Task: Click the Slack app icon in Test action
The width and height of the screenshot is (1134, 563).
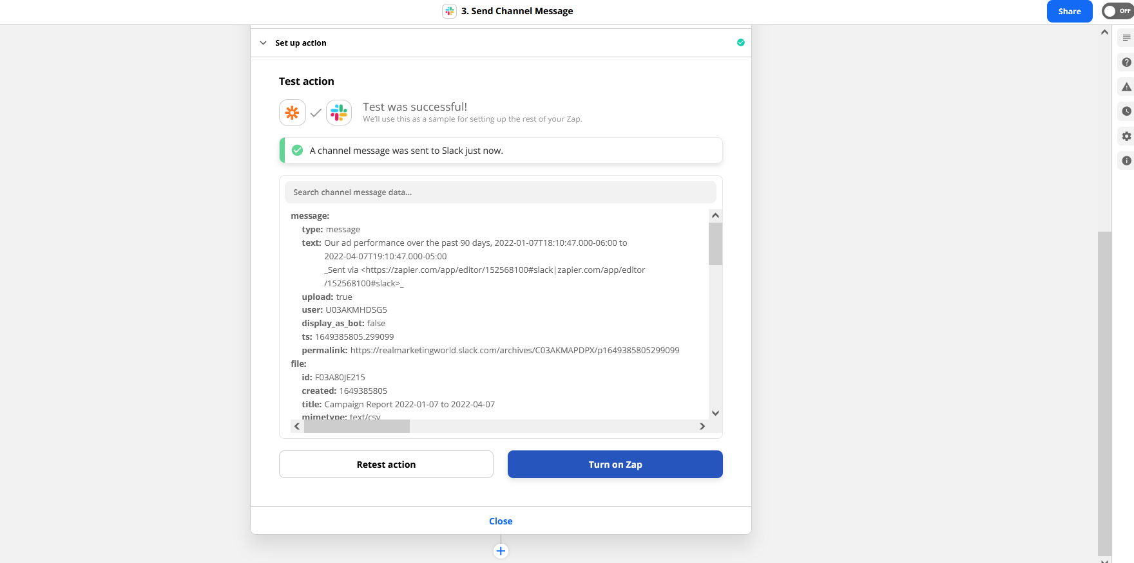Action: point(339,113)
